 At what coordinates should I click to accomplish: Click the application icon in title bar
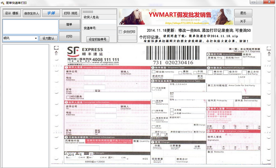(x=2, y=3)
